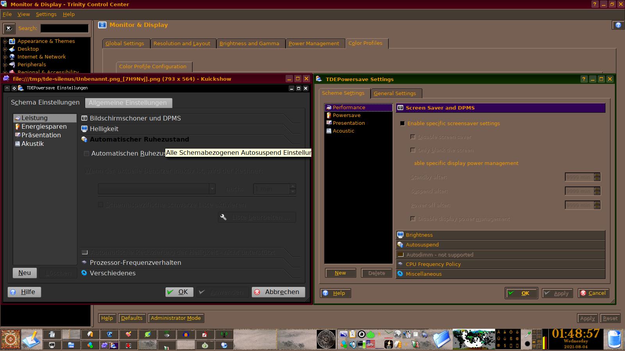The height and width of the screenshot is (351, 625).
Task: Launch the notepad-with-pencil panel icon
Action: [x=31, y=339]
